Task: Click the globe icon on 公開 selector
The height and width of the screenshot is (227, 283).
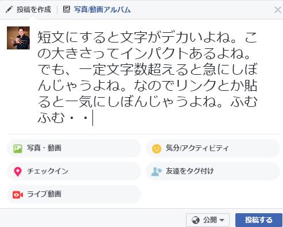Action: [x=196, y=220]
